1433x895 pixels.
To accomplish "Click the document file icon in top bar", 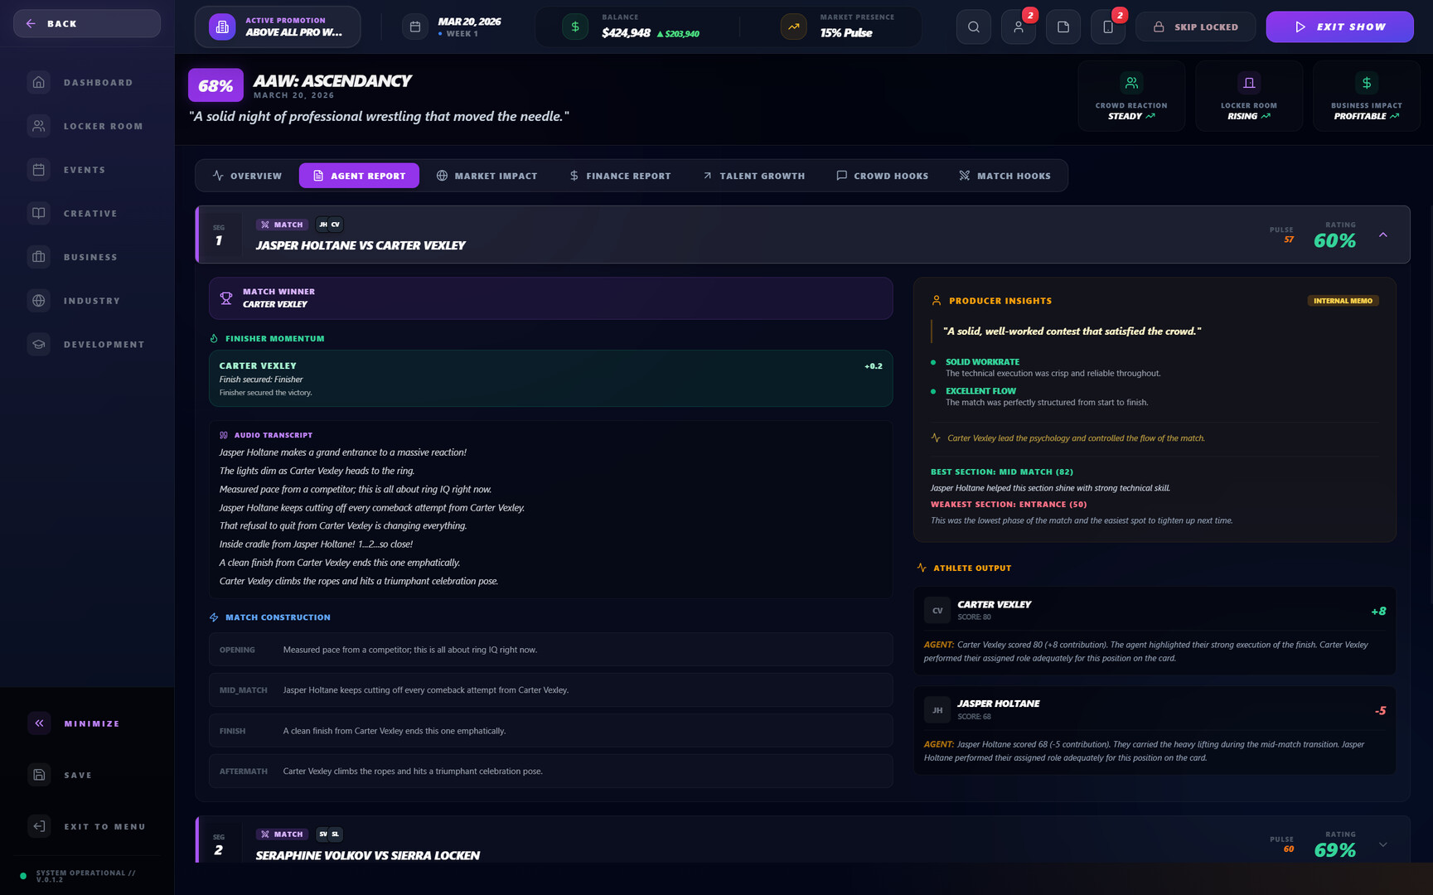I will [x=1063, y=27].
